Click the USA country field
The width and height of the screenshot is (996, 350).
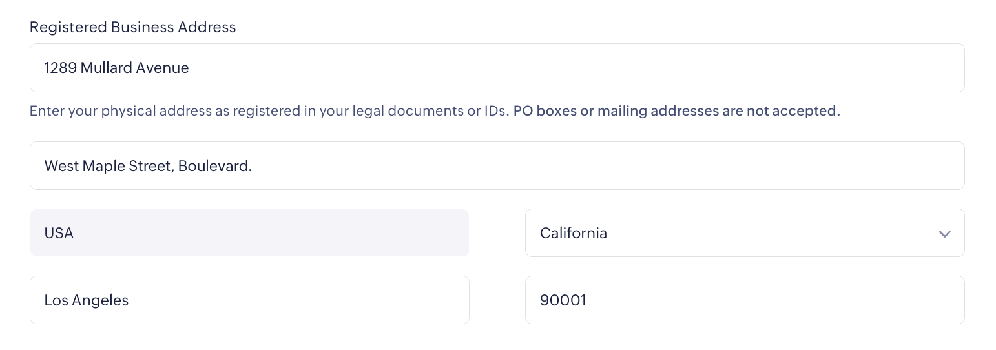(249, 233)
